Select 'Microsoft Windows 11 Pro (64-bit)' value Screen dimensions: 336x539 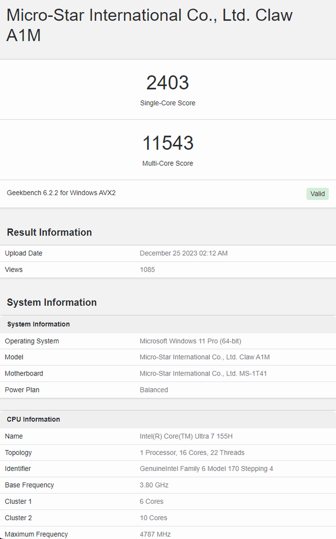[190, 341]
